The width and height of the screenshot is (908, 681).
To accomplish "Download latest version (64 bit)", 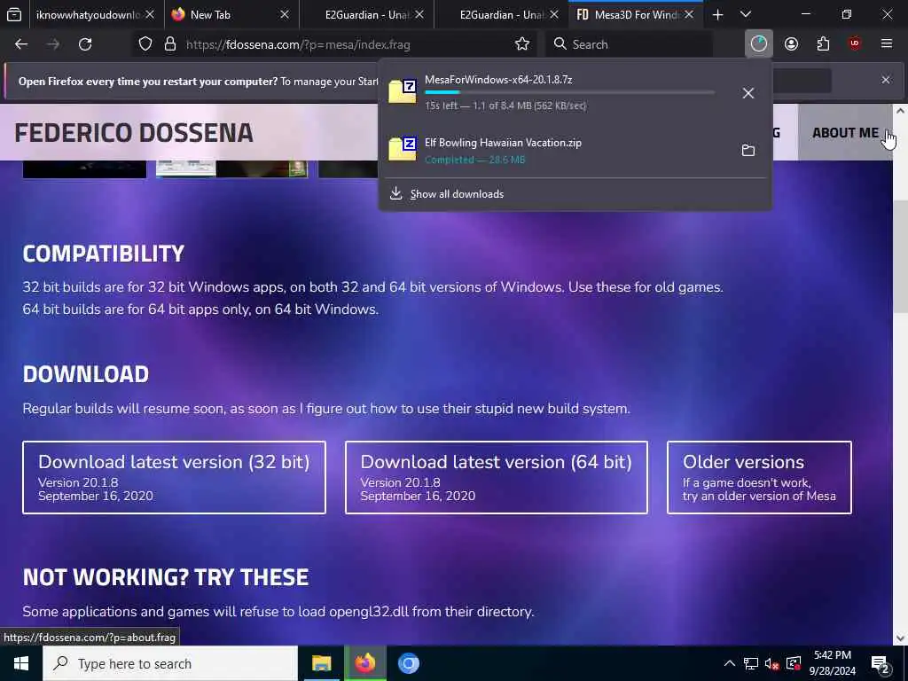I will 497,477.
